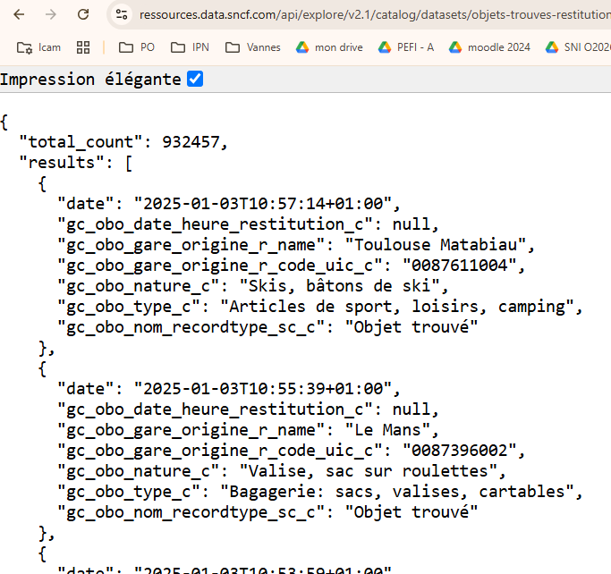Click the Drive icon beside 'PEFI - A'
This screenshot has width=611, height=574.
click(384, 47)
